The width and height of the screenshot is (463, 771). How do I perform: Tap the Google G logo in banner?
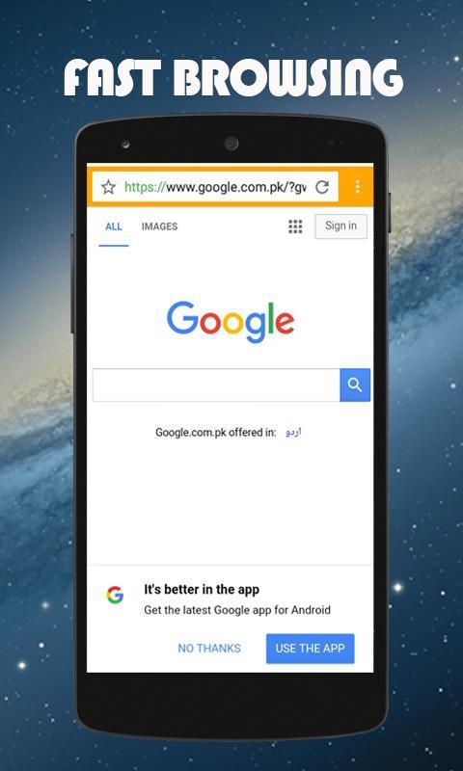pos(115,595)
